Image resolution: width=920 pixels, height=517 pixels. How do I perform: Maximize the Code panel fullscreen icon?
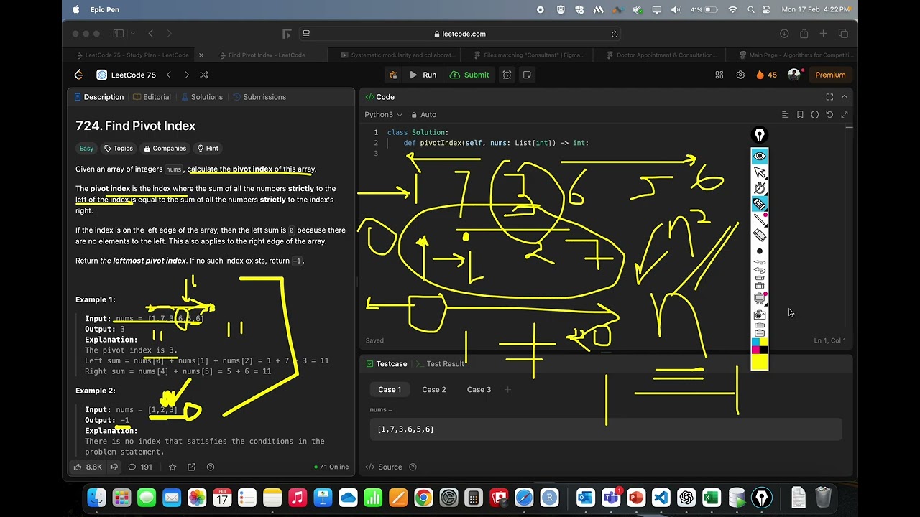[829, 97]
